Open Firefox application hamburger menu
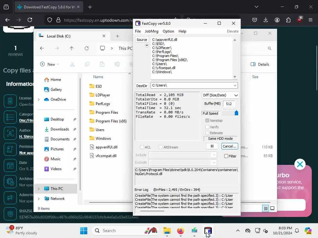The height and width of the screenshot is (238, 318). coord(311,20)
